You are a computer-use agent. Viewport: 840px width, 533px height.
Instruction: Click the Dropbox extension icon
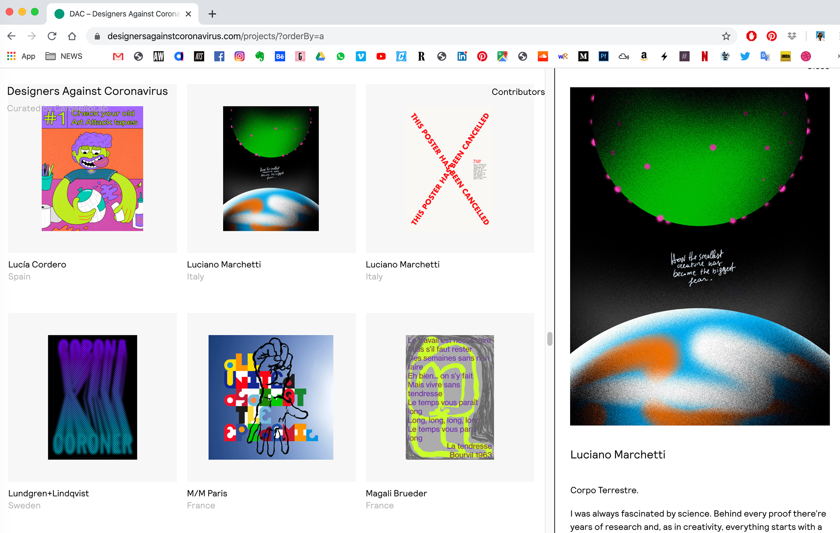tap(792, 36)
